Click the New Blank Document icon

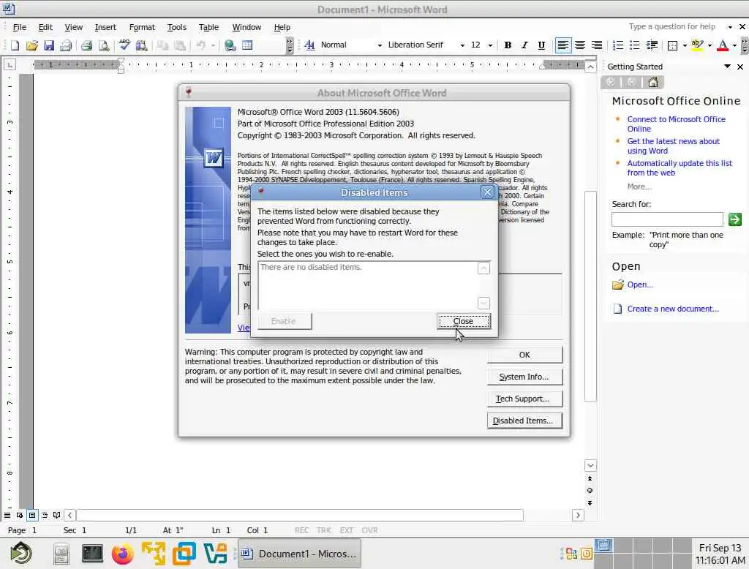tap(15, 45)
